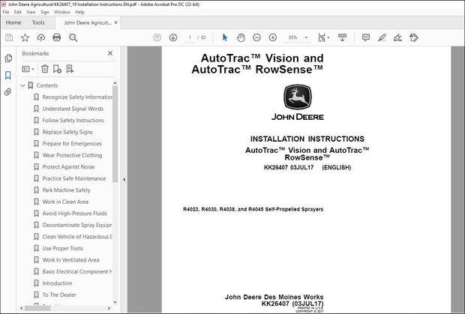
Task: Add a comment sticky note
Action: pyautogui.click(x=366, y=37)
